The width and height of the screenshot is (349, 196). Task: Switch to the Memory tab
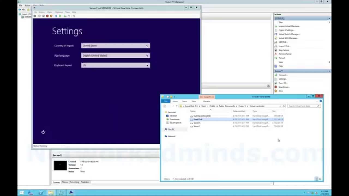tap(65, 182)
